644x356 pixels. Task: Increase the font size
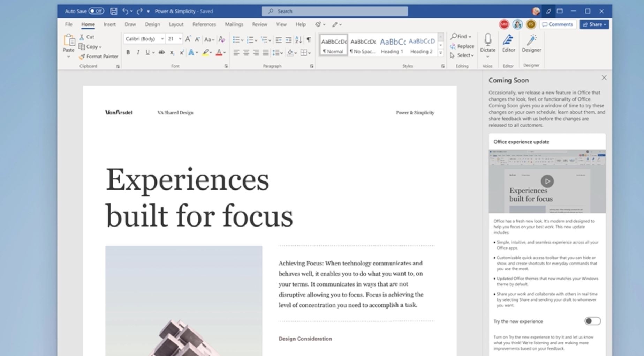coord(188,39)
